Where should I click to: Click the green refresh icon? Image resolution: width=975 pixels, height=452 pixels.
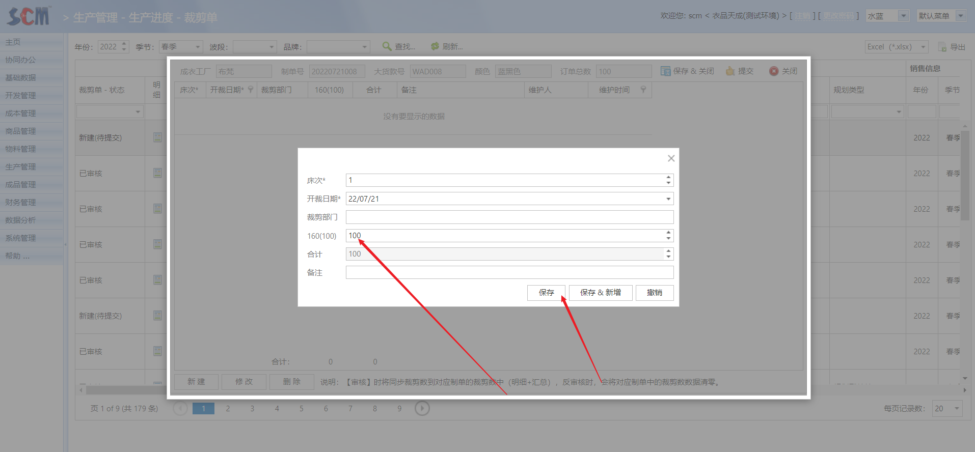pos(435,46)
